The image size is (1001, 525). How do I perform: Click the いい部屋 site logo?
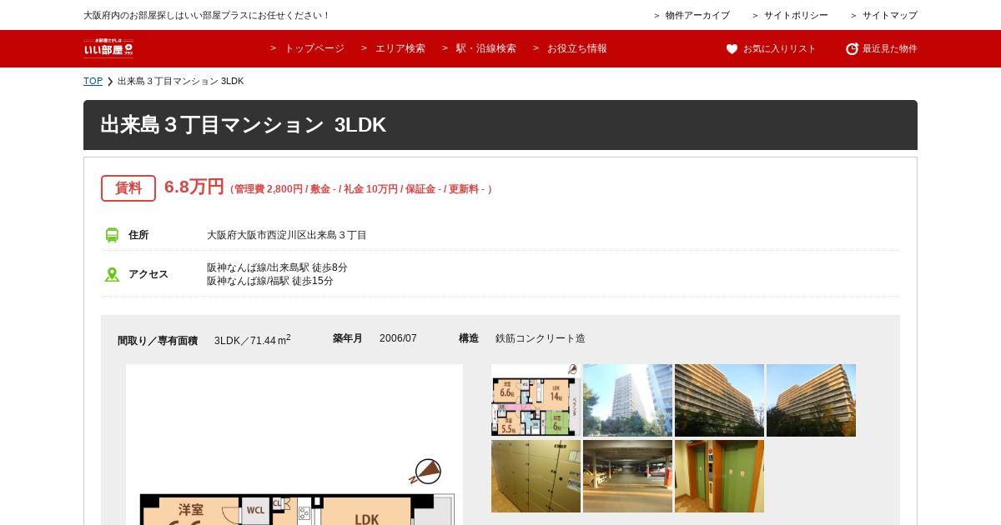pyautogui.click(x=108, y=48)
